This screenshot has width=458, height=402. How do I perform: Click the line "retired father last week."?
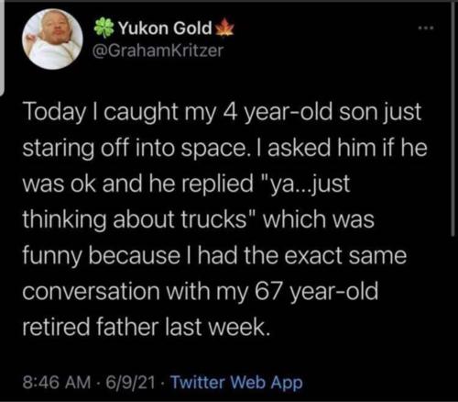pos(147,327)
